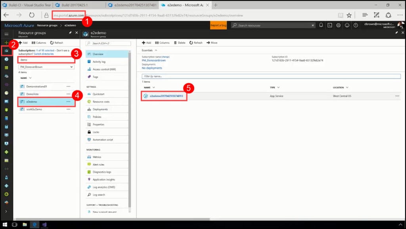Click the browser Refresh icon
406x229 pixels.
[32, 15]
